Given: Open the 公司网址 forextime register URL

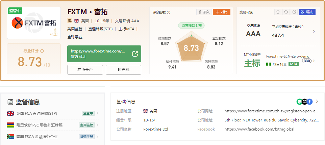Looking at the screenshot, I should [272, 111].
